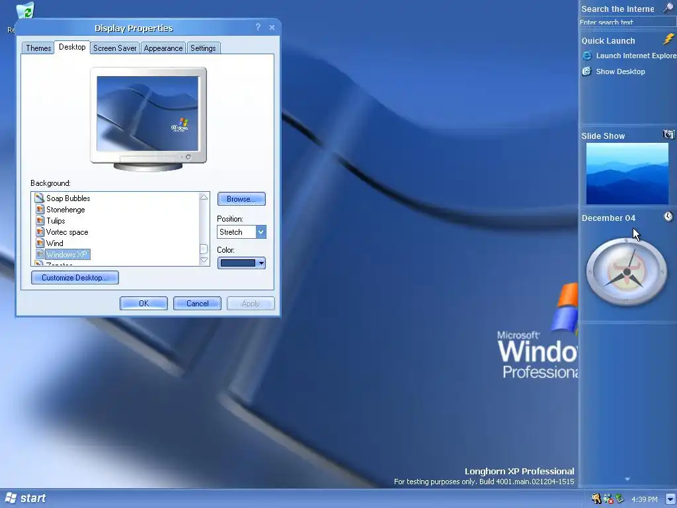
Task: Switch to the Screen Saver tab
Action: pos(115,48)
